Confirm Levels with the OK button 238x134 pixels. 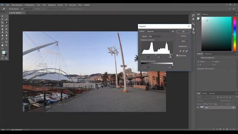pos(183,32)
